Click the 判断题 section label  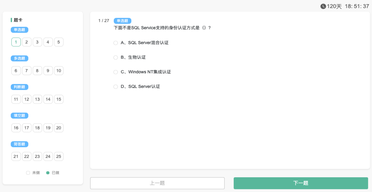[20, 87]
